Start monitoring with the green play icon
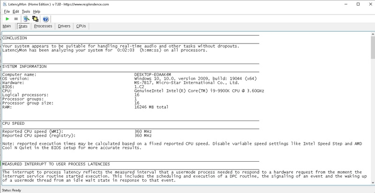The image size is (375, 193). click(x=7, y=19)
